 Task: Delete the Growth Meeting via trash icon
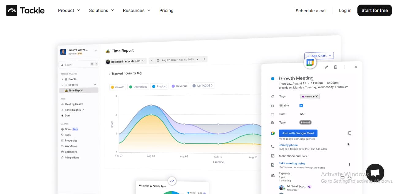coord(336,67)
